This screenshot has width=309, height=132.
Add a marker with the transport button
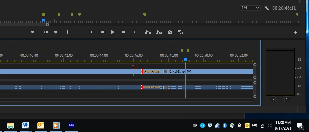56,32
